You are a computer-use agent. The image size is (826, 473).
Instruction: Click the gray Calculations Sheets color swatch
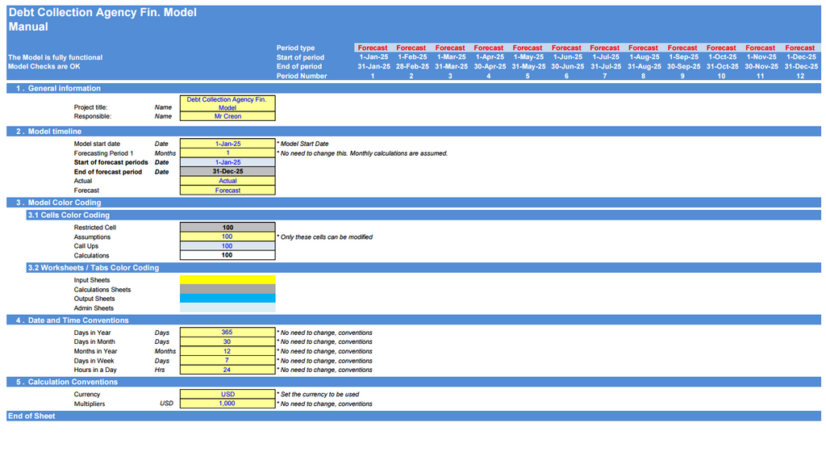[x=227, y=289]
